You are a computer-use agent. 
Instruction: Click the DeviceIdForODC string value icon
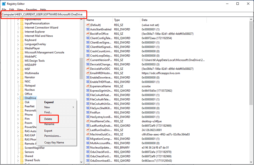coord(88,69)
